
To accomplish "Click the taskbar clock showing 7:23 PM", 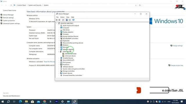I will coord(175,101).
